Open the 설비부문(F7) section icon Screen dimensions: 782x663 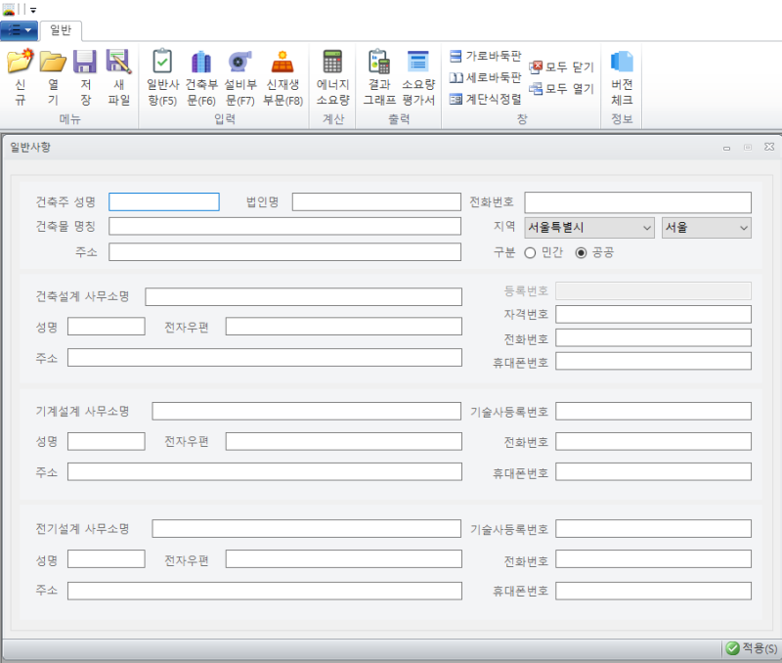coord(241,73)
